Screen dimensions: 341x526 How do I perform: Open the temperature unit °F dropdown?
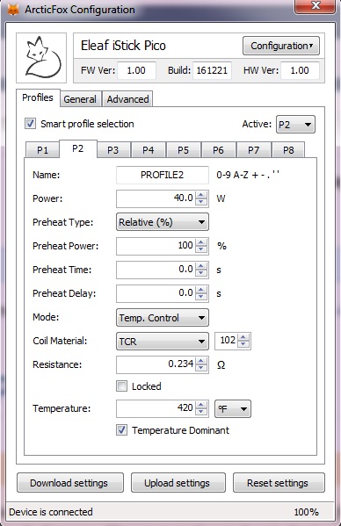pos(233,409)
